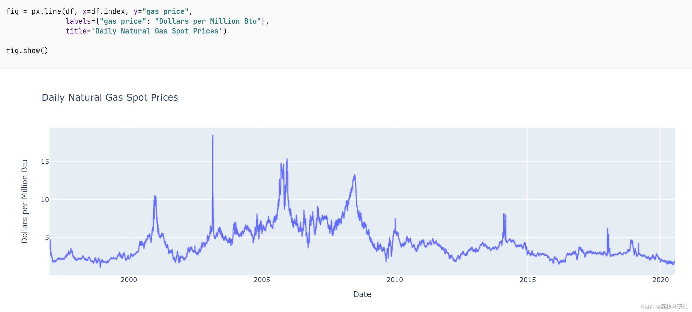Click the title= argument line in code
The height and width of the screenshot is (312, 692).
tap(146, 31)
